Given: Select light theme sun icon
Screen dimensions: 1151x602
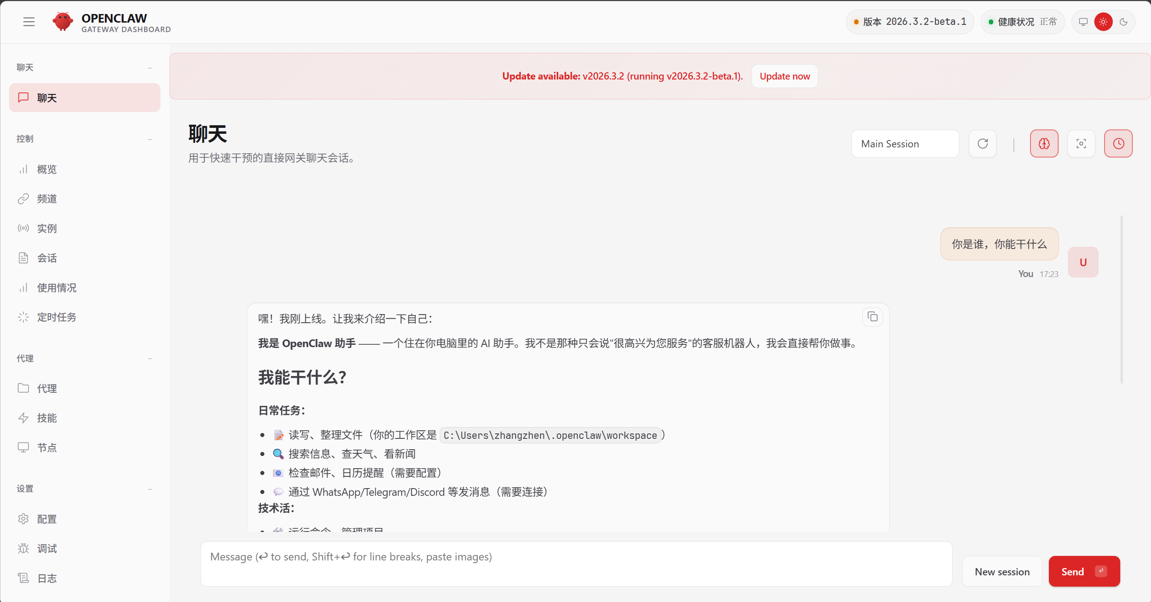Looking at the screenshot, I should coord(1103,22).
